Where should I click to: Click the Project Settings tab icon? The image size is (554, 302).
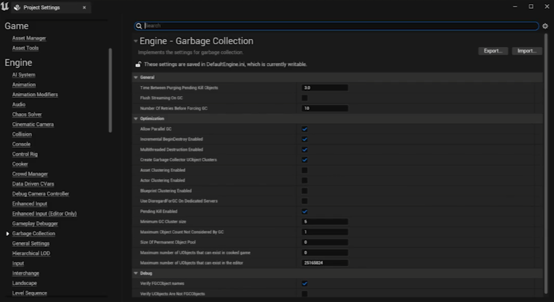click(x=17, y=7)
